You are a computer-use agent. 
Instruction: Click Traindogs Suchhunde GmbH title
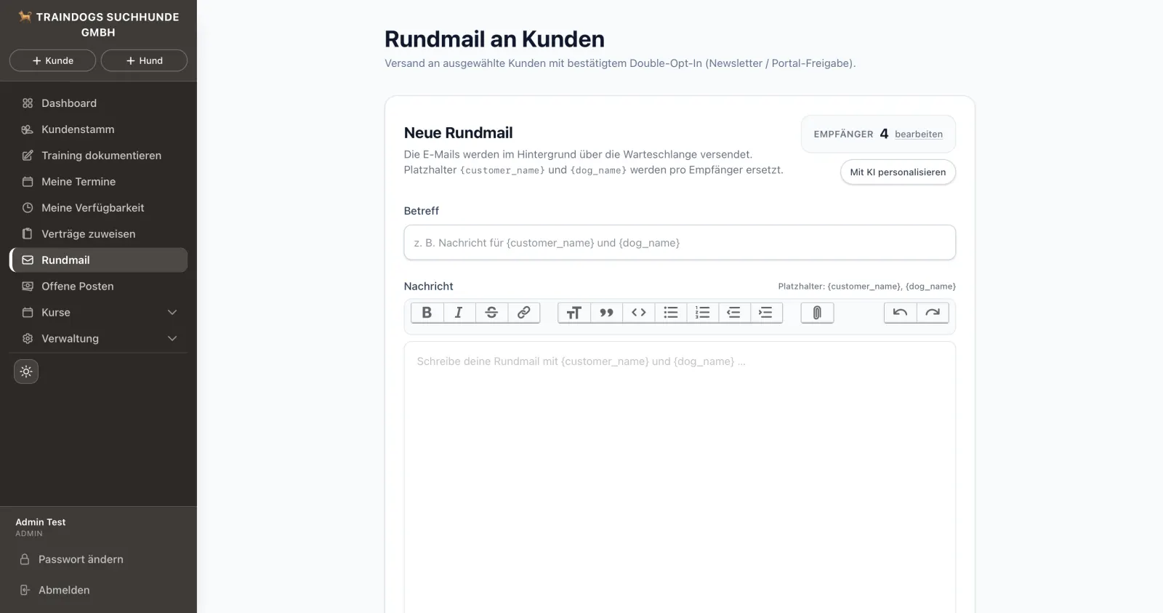[x=107, y=24]
